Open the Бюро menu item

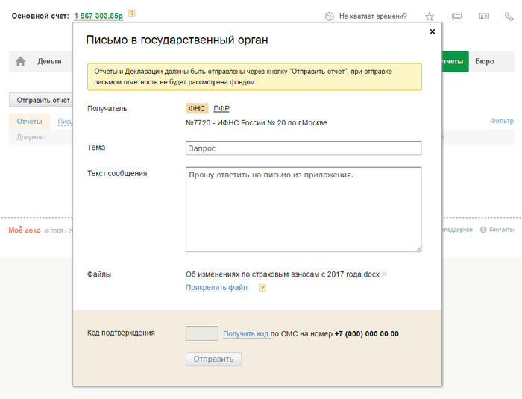click(484, 62)
